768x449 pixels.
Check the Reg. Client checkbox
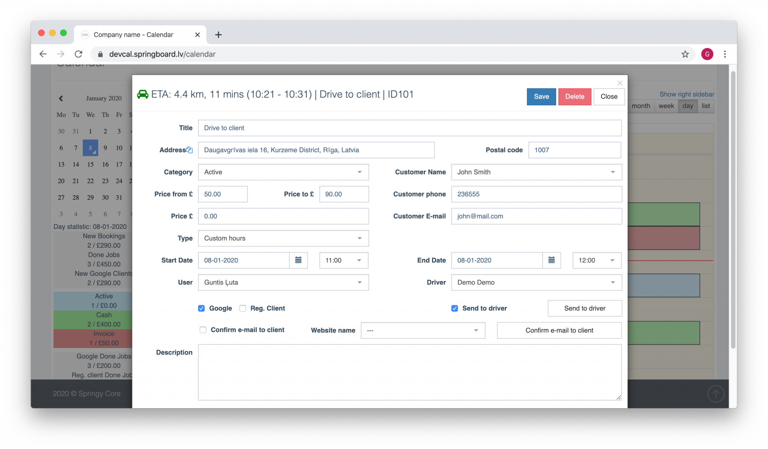pyautogui.click(x=243, y=308)
